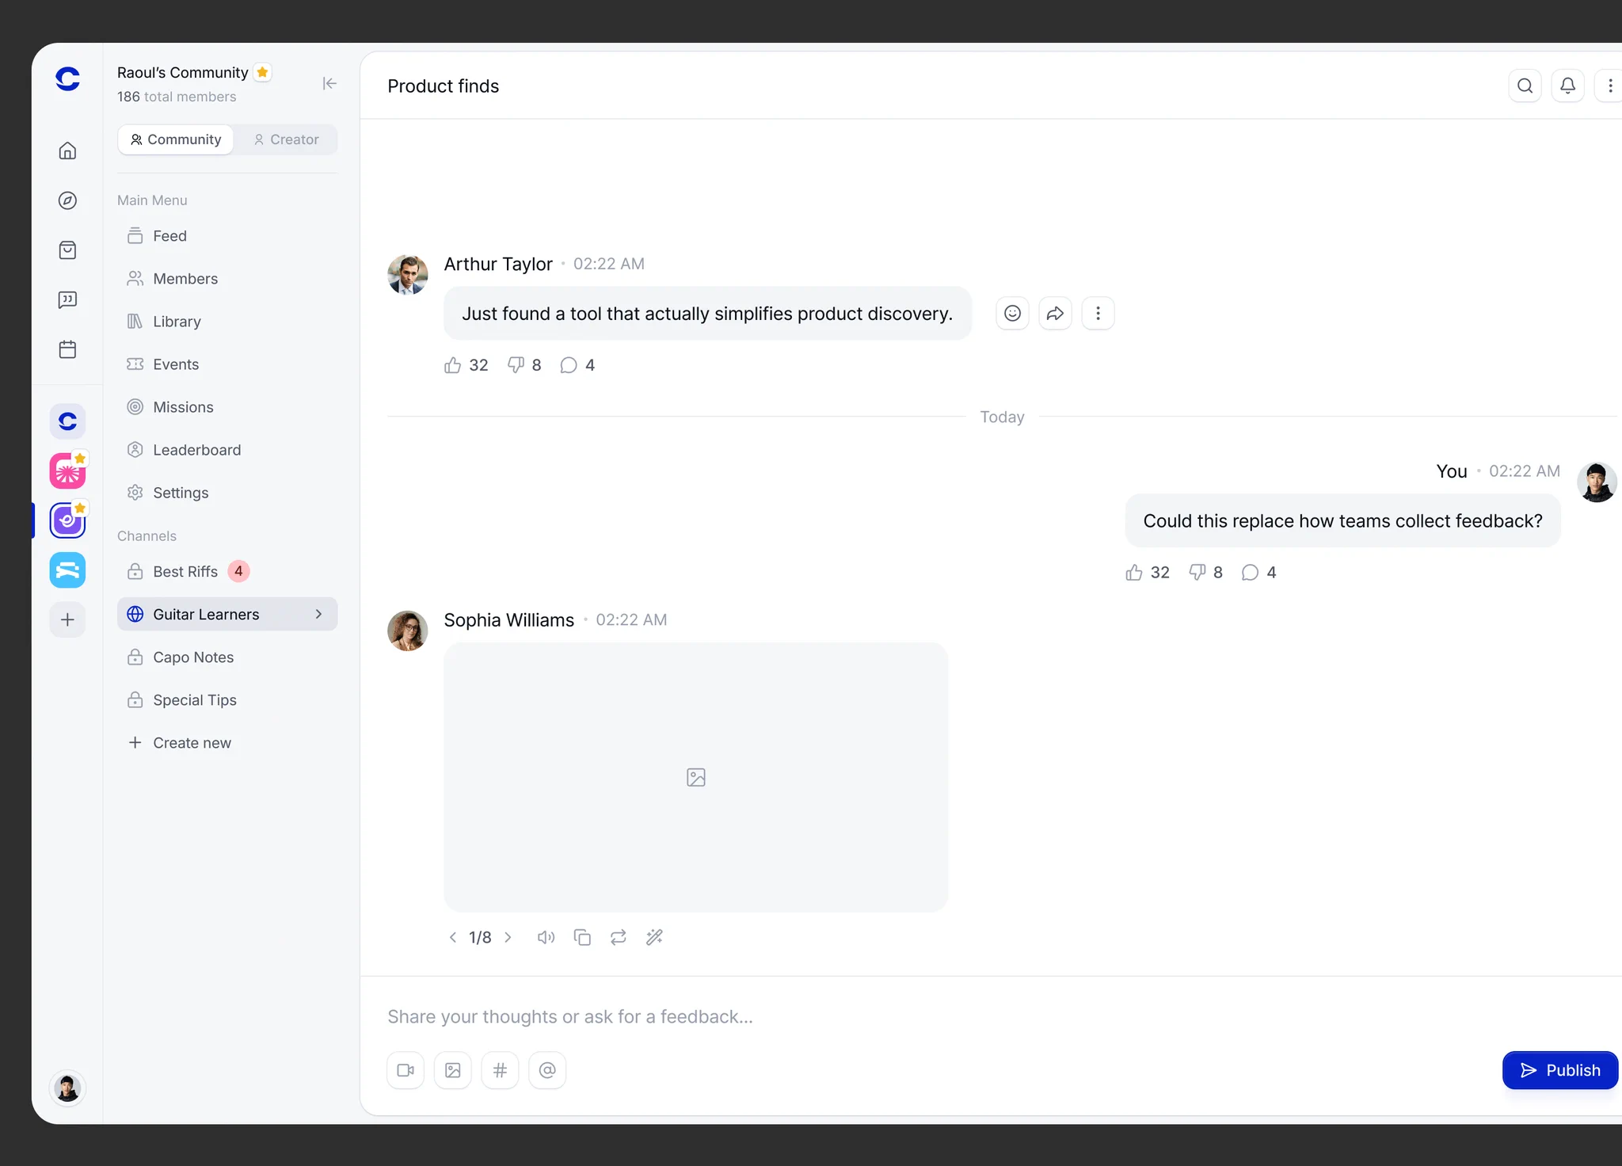This screenshot has height=1166, width=1622.
Task: Switch to Community tab
Action: (176, 139)
